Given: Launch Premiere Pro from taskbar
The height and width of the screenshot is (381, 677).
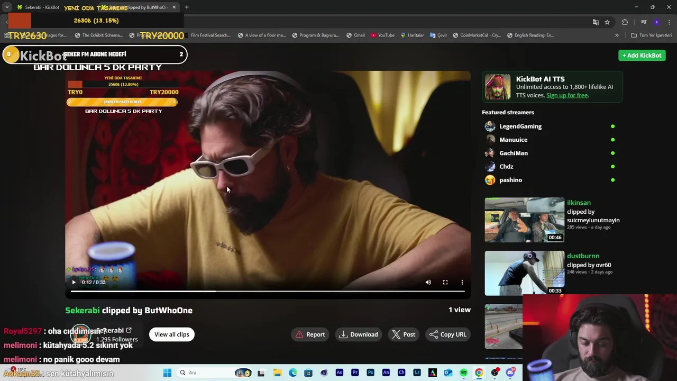Looking at the screenshot, I should point(355,373).
